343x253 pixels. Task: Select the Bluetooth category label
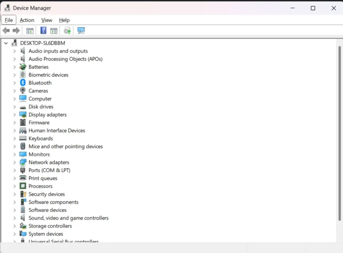tap(40, 83)
